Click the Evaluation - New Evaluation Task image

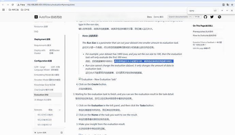point(97,79)
